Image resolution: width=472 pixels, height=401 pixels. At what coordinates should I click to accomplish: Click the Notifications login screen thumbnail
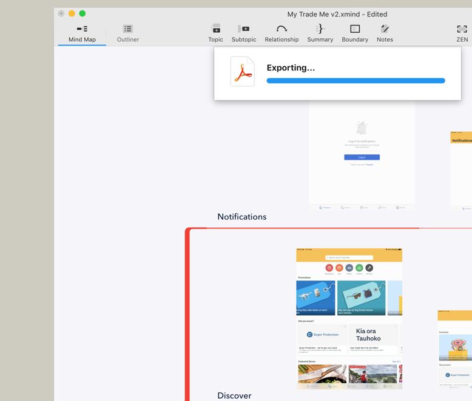pyautogui.click(x=362, y=156)
